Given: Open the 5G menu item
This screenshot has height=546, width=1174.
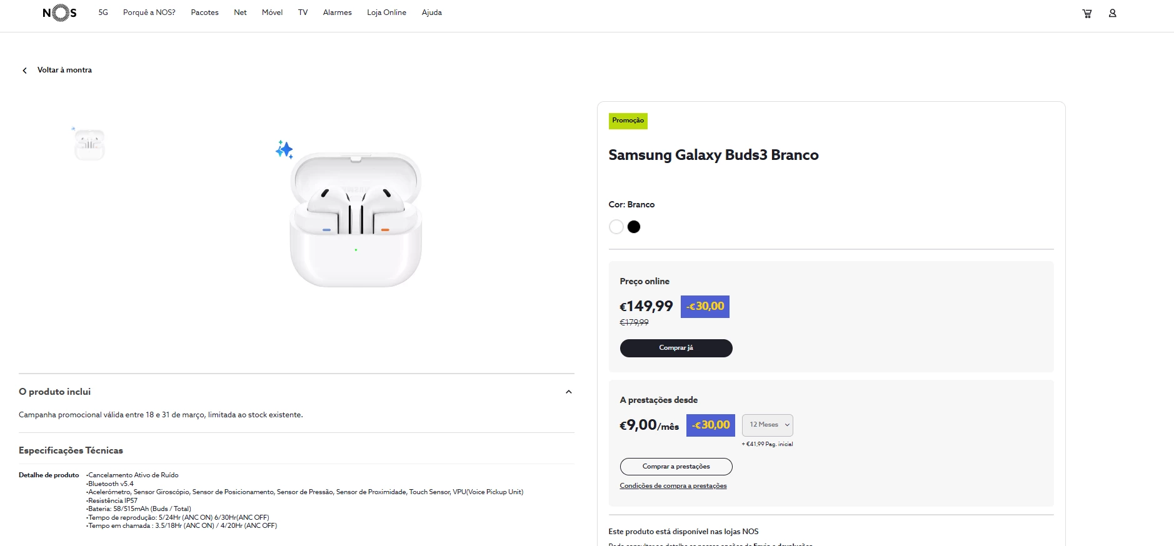Looking at the screenshot, I should click(x=103, y=12).
